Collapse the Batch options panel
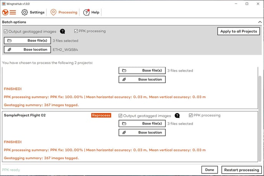This screenshot has height=176, width=264. [259, 22]
